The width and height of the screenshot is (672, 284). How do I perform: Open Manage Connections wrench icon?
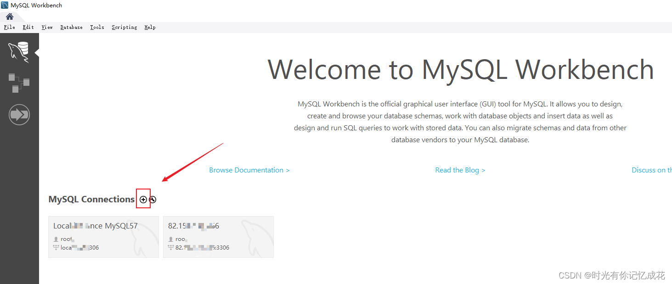pyautogui.click(x=152, y=200)
